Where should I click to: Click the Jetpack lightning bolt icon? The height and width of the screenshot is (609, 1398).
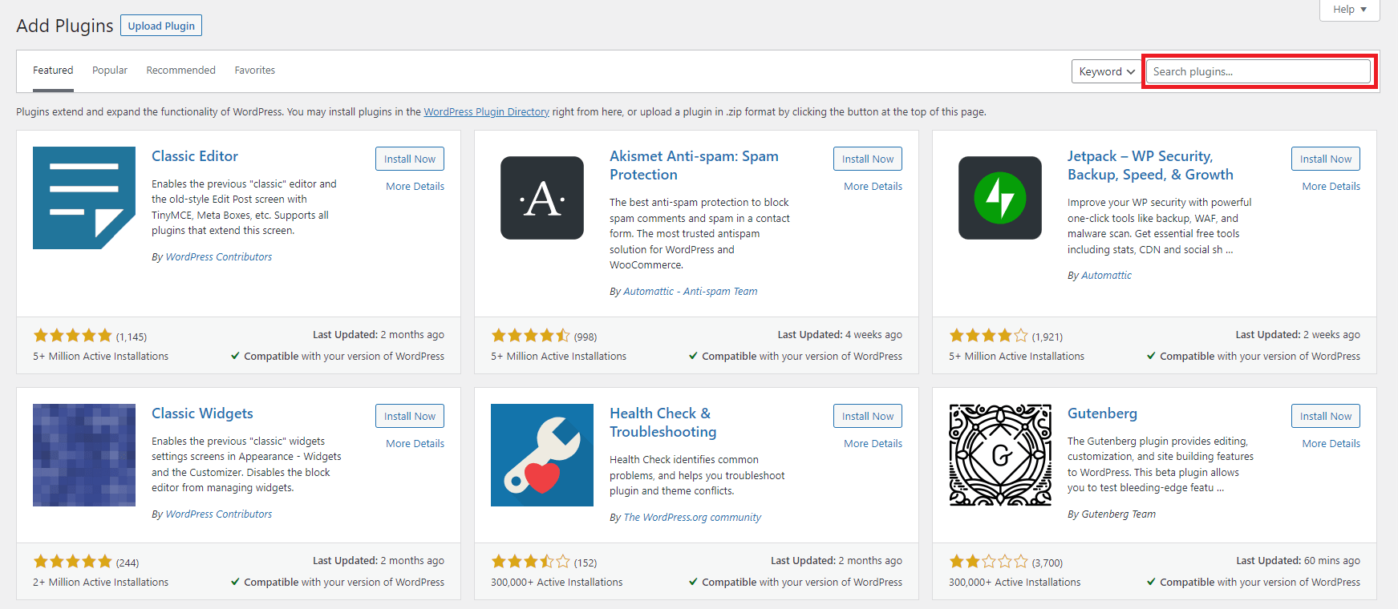coord(1000,198)
